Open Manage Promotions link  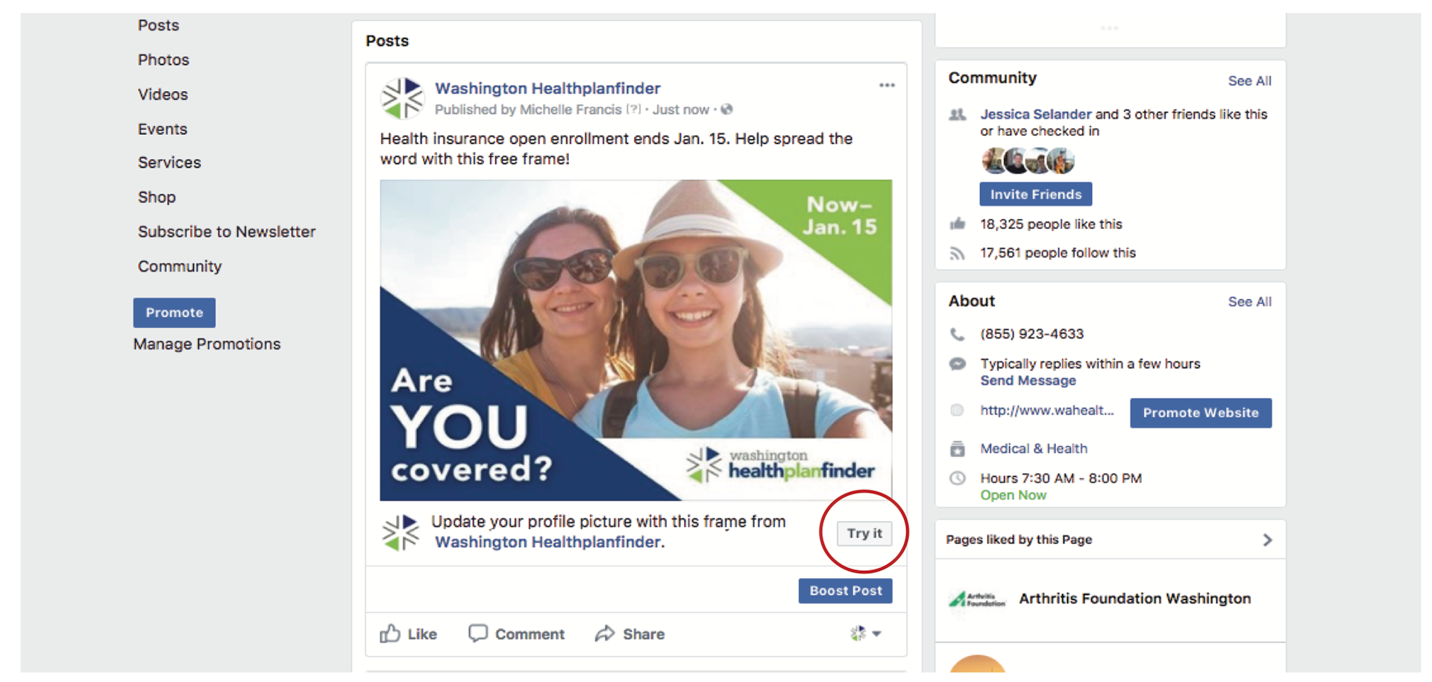(x=207, y=344)
